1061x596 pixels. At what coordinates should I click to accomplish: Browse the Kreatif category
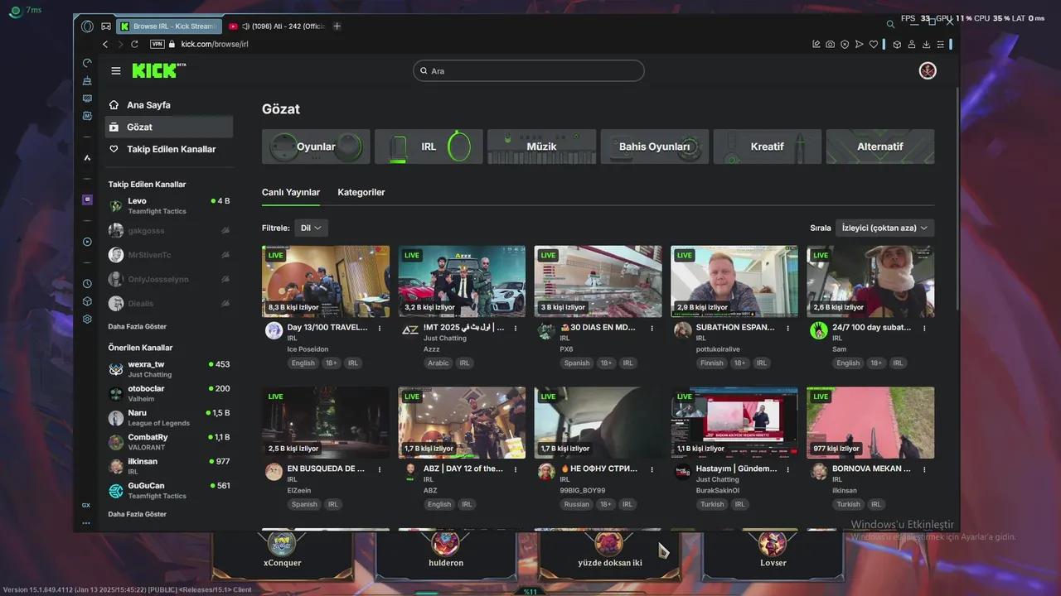768,147
